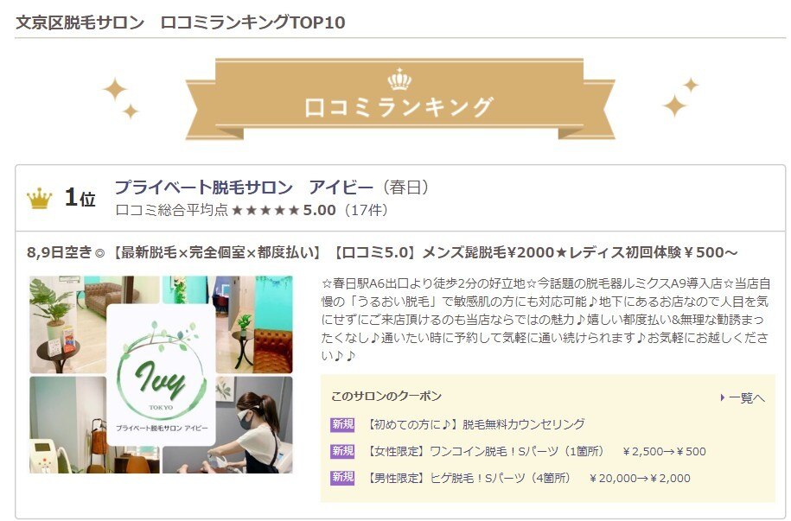
Task: Open the 一覧へ coupon list link
Action: (743, 398)
